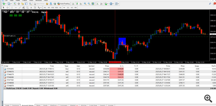Toggle the Market Watch window
The width and height of the screenshot is (216, 106).
[15, 4]
